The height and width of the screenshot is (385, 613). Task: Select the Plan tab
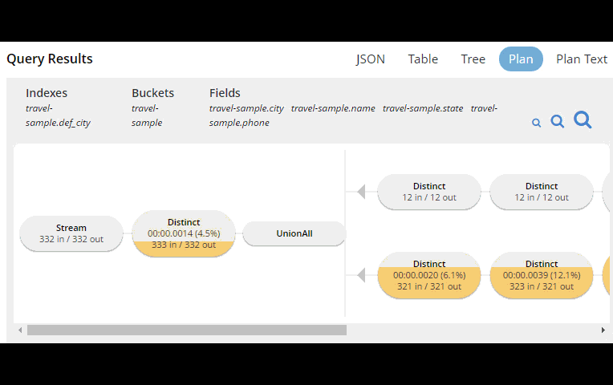(521, 59)
